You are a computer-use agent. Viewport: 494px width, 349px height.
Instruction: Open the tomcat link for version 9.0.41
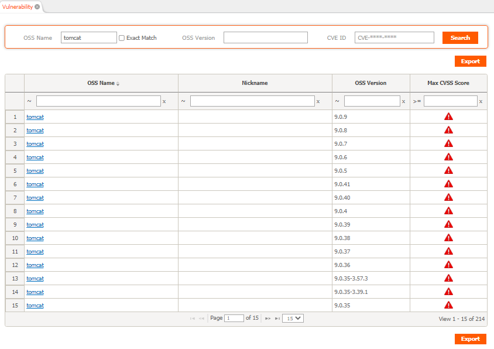tap(35, 184)
